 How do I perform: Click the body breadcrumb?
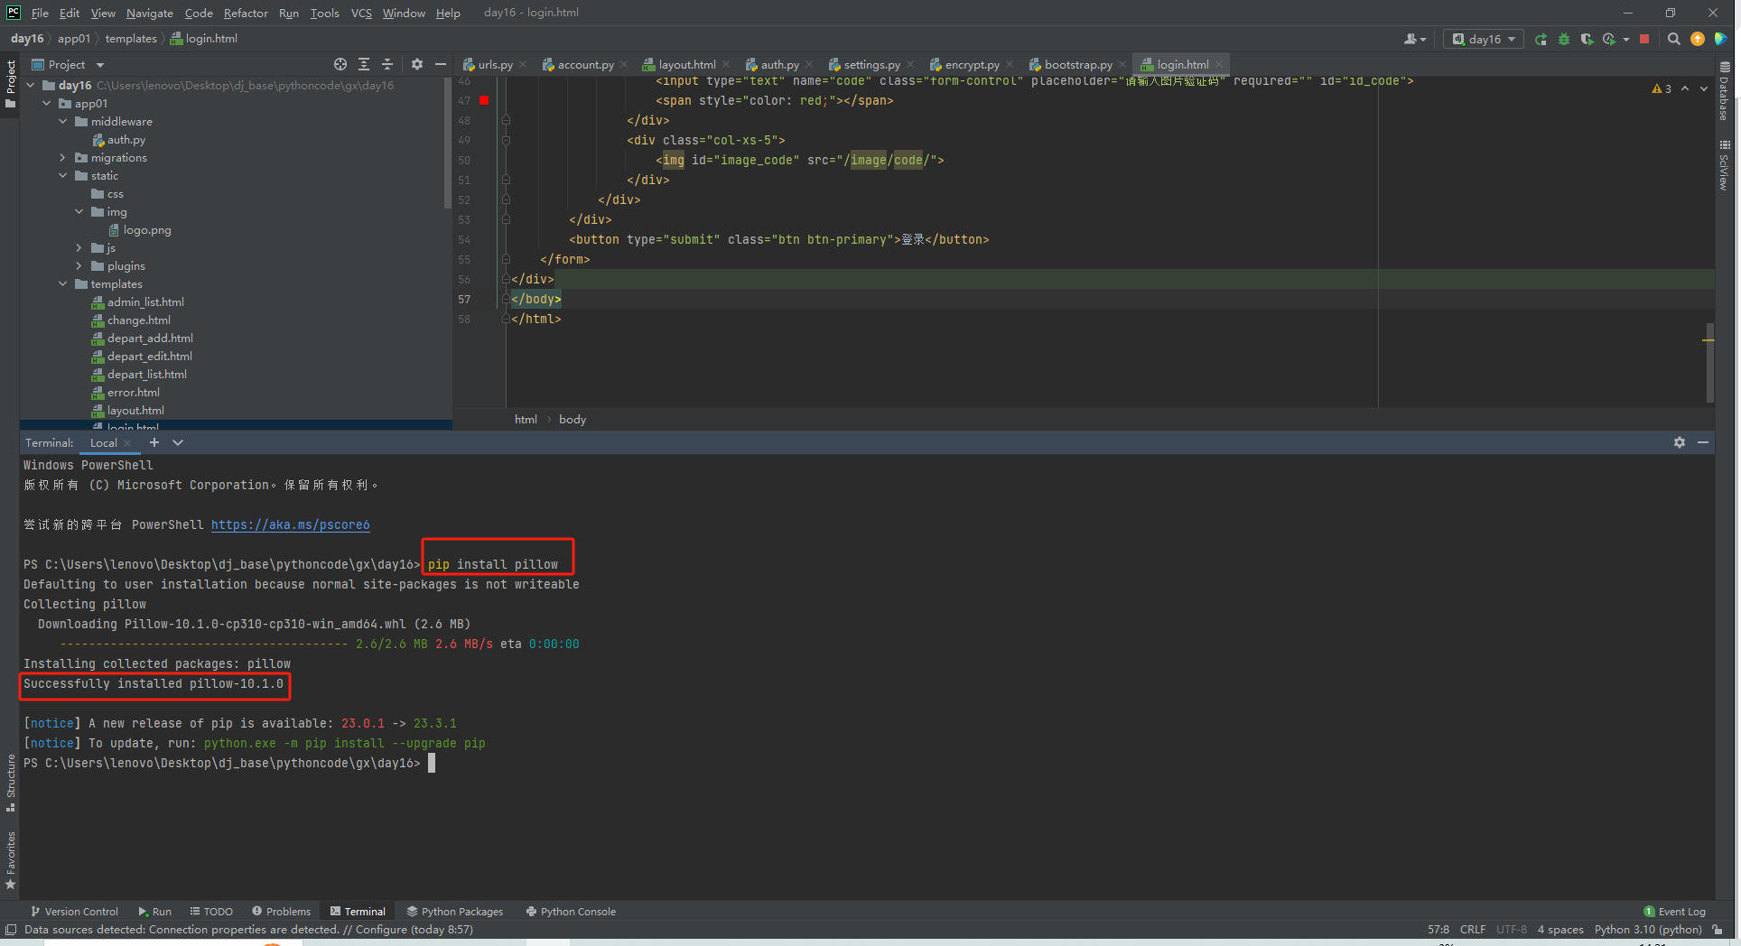point(573,420)
